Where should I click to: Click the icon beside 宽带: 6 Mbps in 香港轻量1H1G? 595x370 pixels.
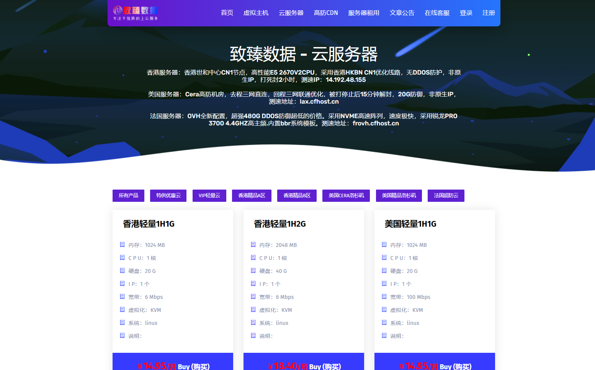tap(122, 297)
